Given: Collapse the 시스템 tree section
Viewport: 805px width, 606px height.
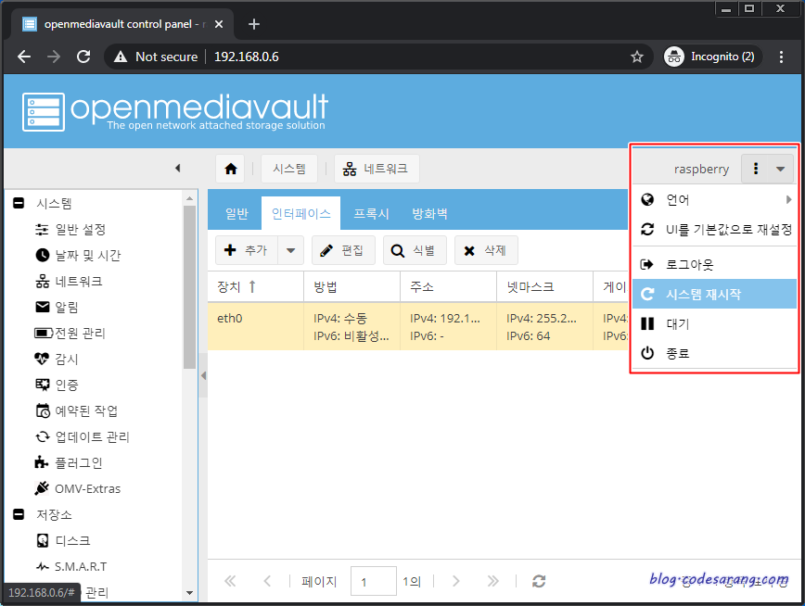Looking at the screenshot, I should point(19,203).
